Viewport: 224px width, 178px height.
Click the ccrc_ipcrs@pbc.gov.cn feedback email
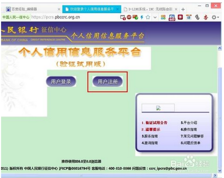(x=168, y=168)
